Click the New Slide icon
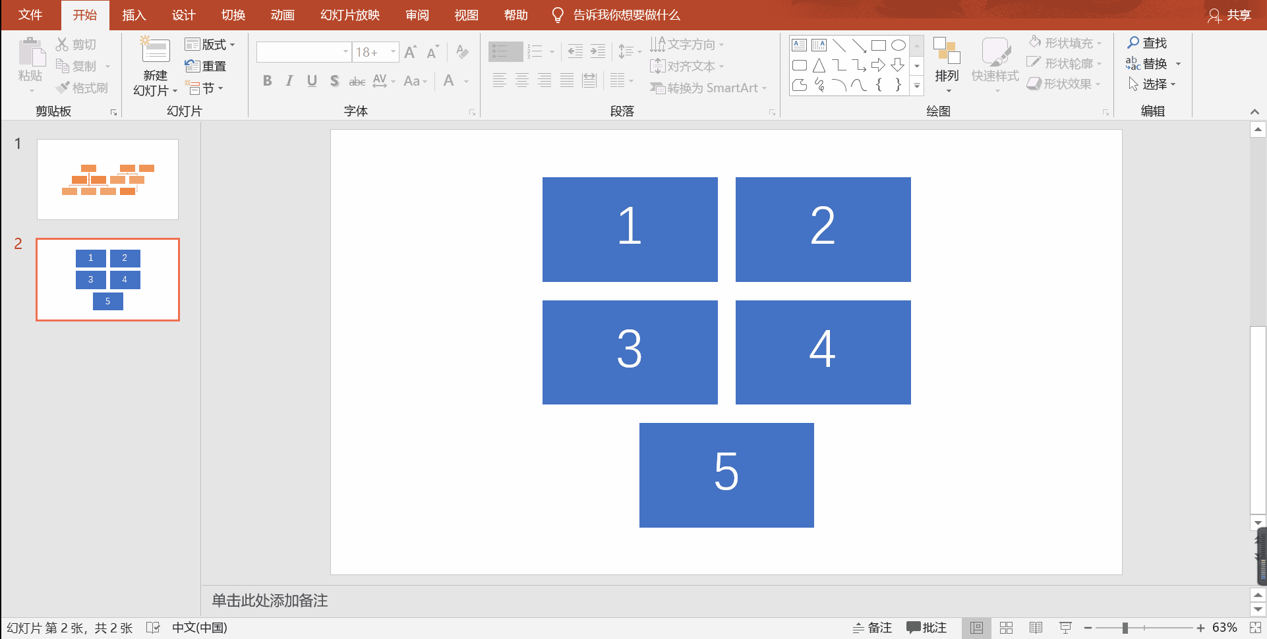Image resolution: width=1267 pixels, height=639 pixels. pyautogui.click(x=156, y=51)
